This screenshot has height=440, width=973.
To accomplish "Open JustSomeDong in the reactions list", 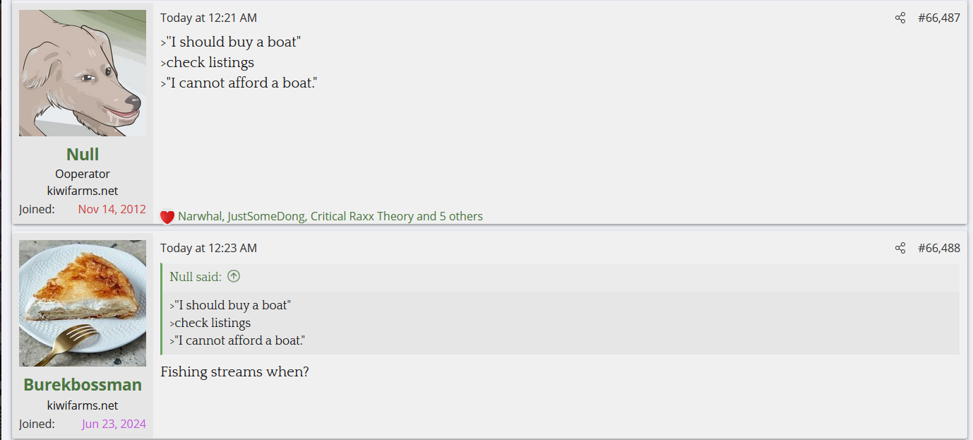I will 265,216.
